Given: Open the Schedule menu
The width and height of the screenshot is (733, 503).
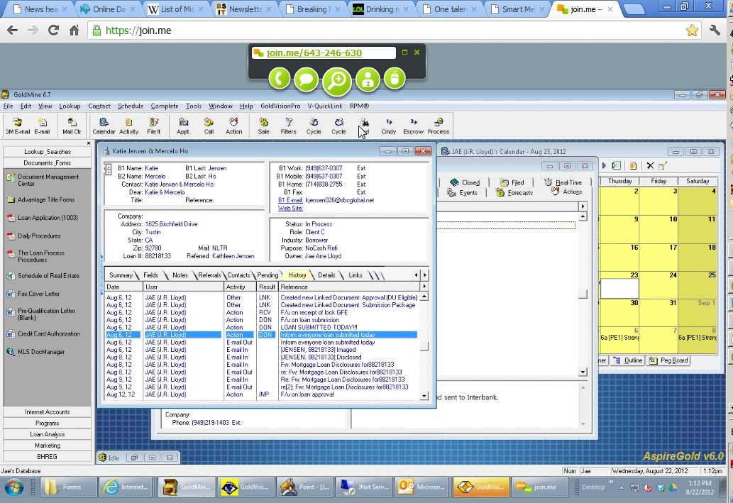Looking at the screenshot, I should click(131, 106).
